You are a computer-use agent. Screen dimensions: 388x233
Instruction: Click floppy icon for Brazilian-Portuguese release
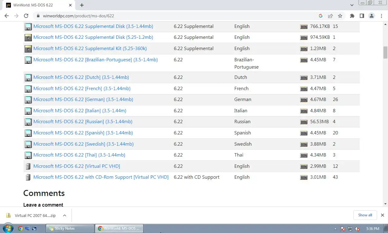(28, 60)
